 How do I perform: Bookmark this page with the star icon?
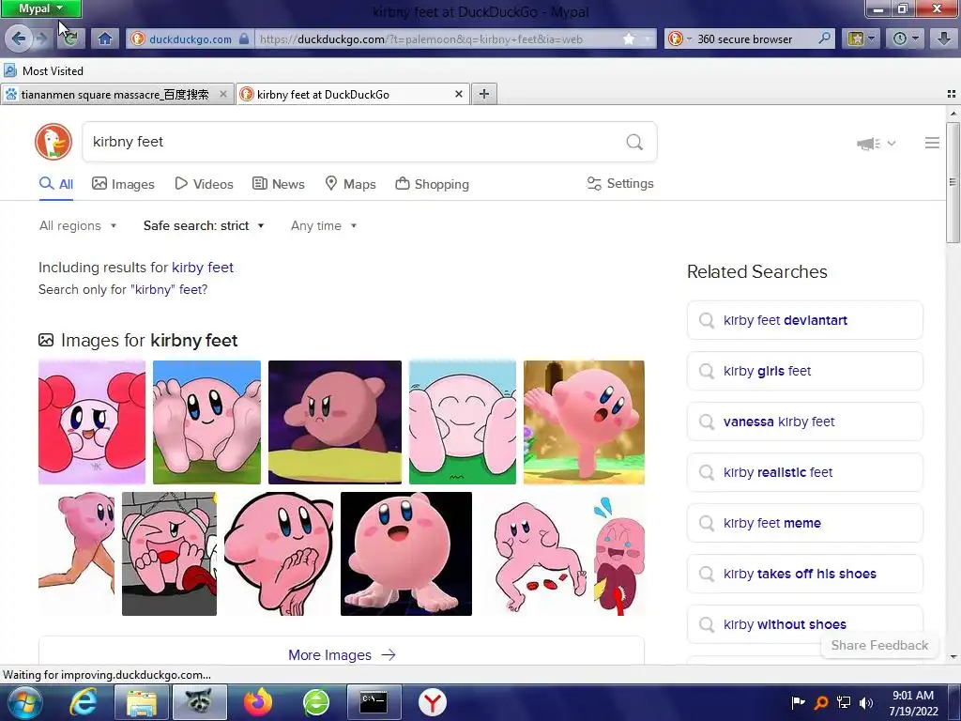click(x=629, y=39)
